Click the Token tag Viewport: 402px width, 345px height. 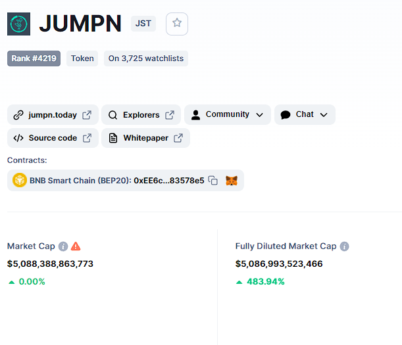[x=82, y=58]
